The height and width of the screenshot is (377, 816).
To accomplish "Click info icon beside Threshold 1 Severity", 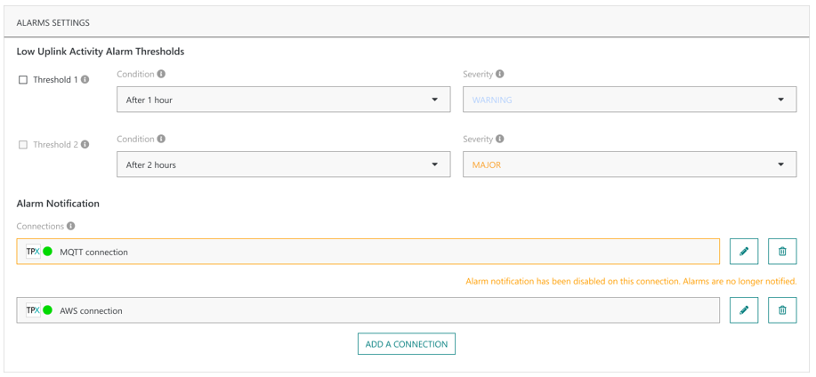I will tap(500, 75).
